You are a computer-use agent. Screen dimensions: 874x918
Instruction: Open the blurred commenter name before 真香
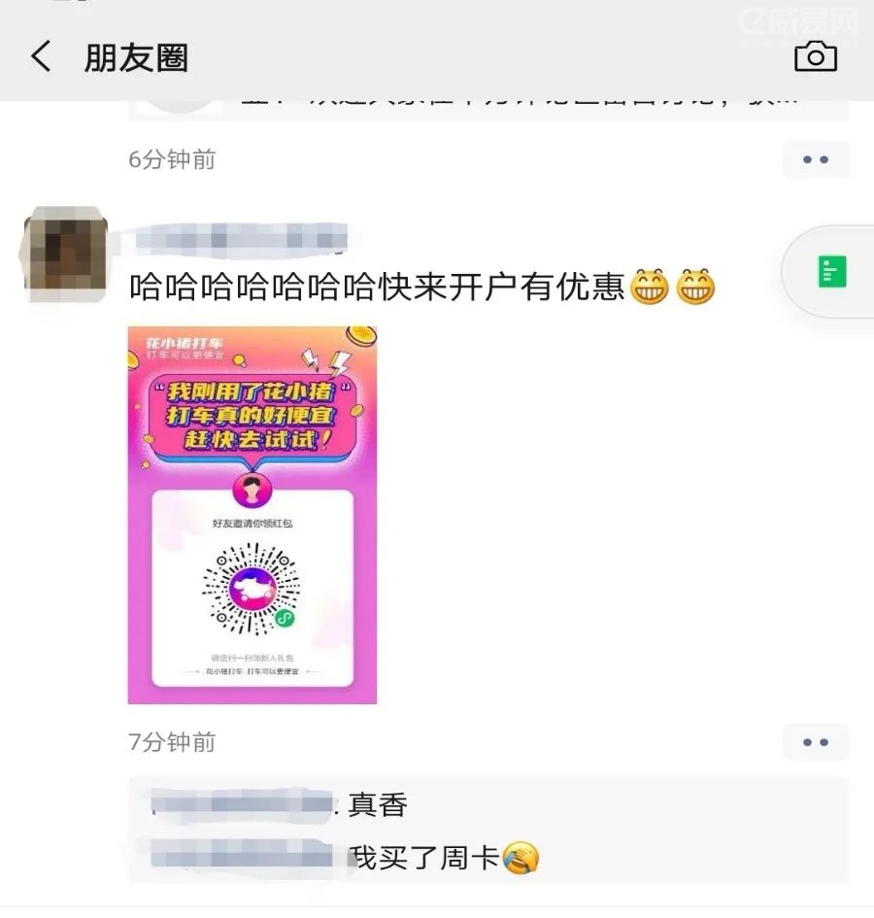click(x=241, y=802)
